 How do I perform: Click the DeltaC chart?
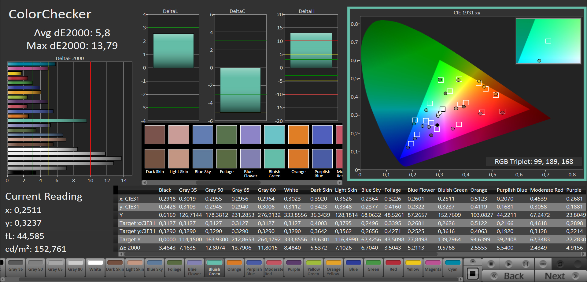(240, 67)
